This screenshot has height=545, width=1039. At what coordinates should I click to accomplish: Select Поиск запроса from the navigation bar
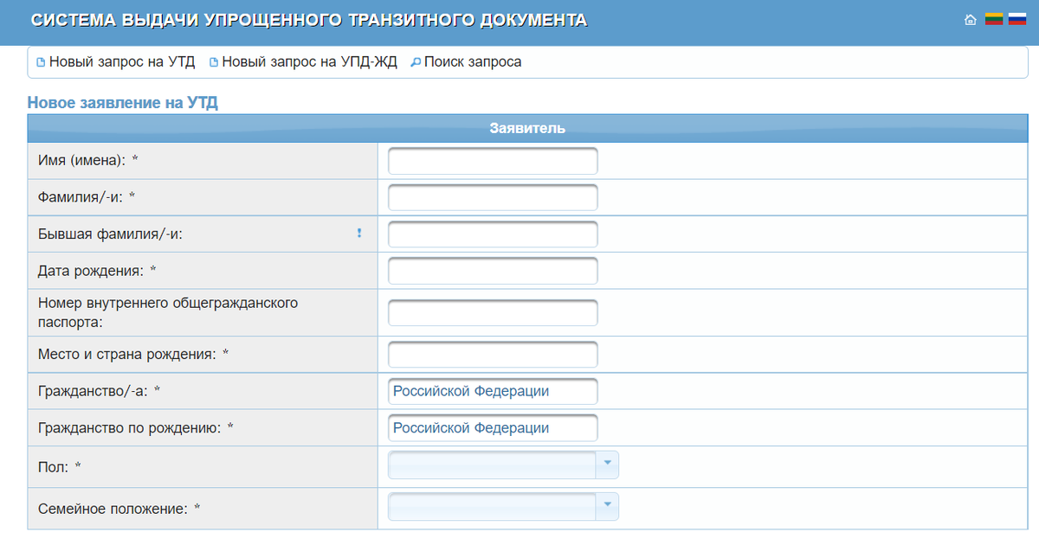[473, 61]
